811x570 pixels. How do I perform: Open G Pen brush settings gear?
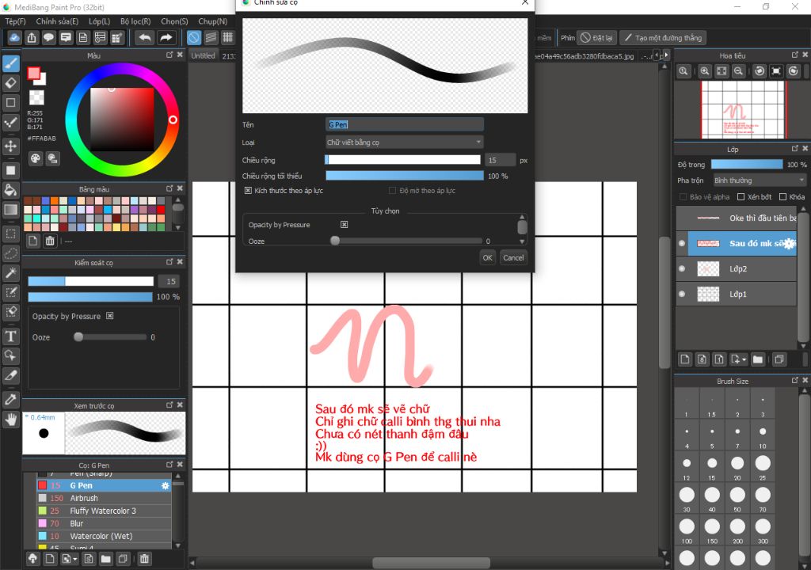(x=165, y=486)
